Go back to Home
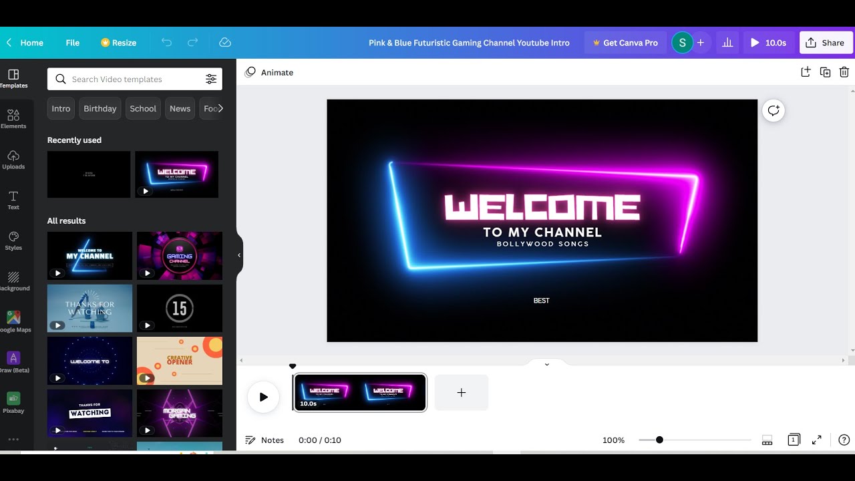The height and width of the screenshot is (481, 855). [x=25, y=43]
